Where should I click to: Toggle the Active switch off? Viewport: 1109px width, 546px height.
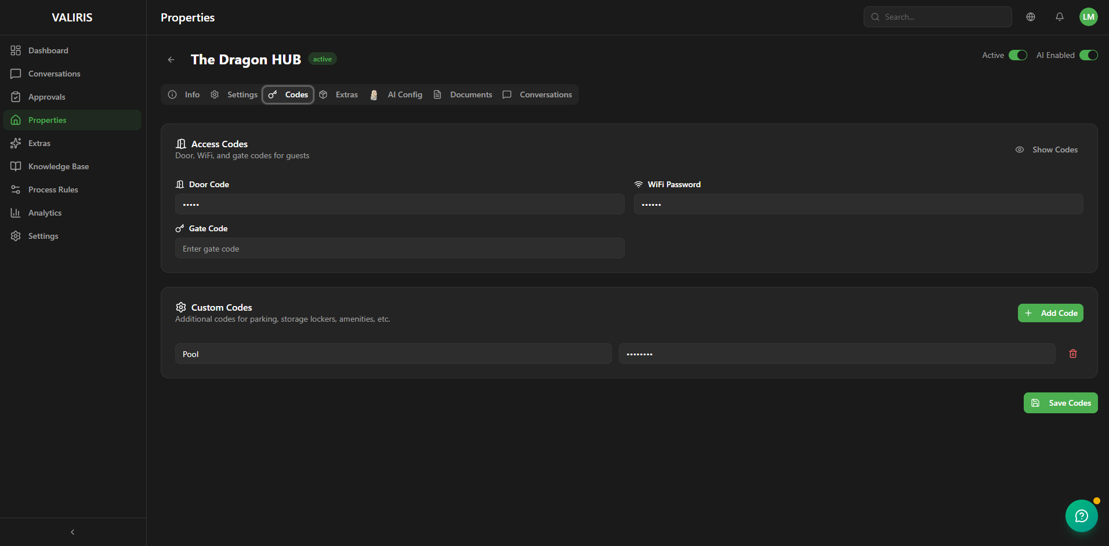coord(1017,55)
